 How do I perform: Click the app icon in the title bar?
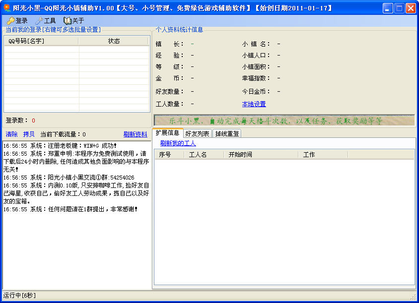coord(7,8)
